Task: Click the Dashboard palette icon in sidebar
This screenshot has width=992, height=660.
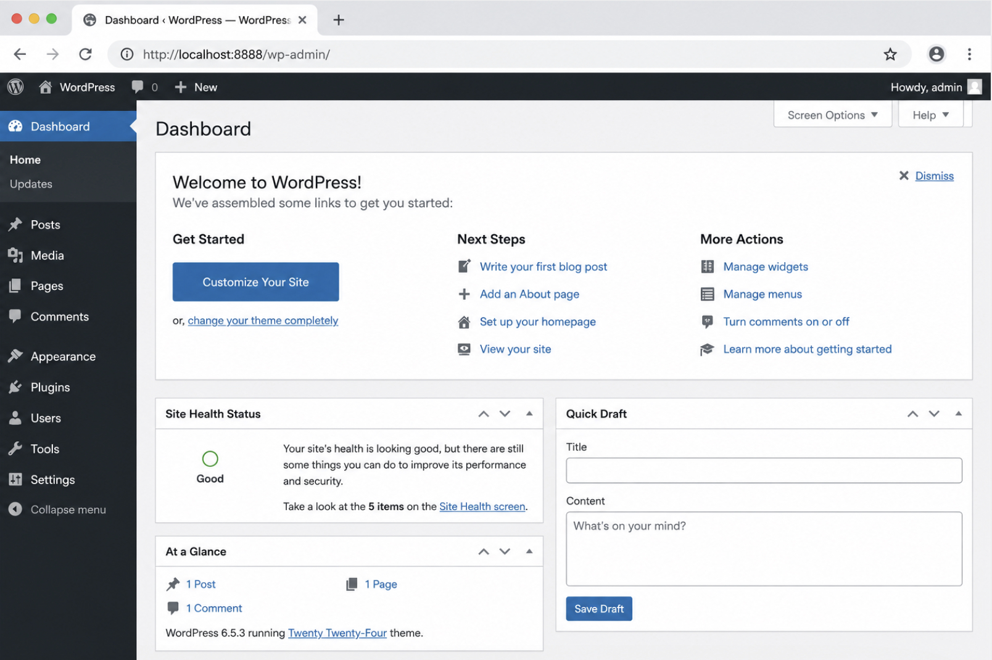Action: [15, 126]
